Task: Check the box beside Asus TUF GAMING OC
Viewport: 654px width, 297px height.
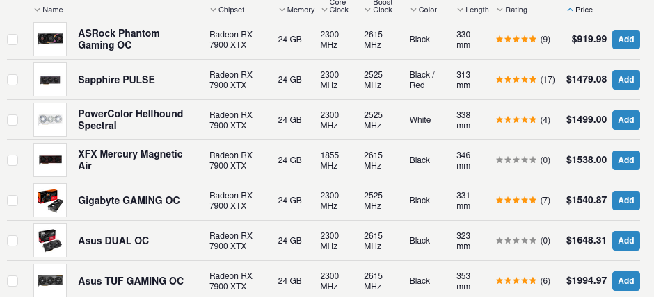Action: coord(13,281)
